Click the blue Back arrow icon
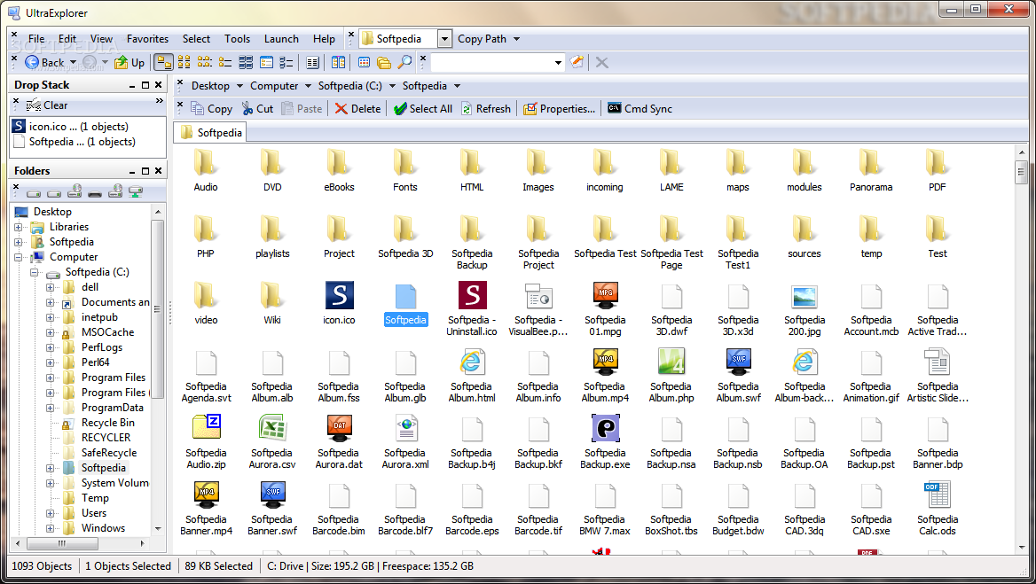 click(32, 62)
